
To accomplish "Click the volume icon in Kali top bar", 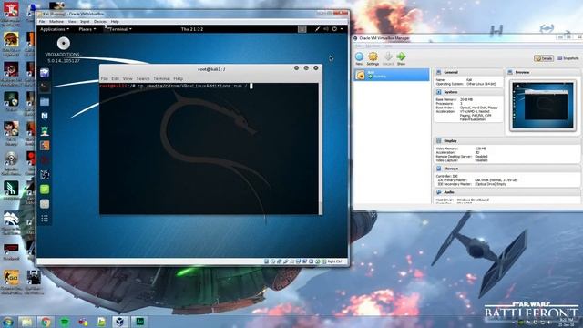I will coord(326,29).
